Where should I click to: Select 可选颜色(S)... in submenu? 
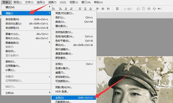tap(74, 81)
